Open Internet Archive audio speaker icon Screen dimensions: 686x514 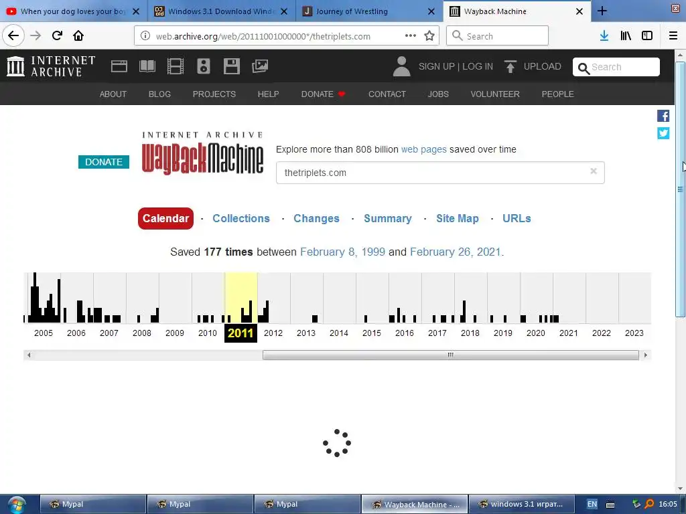click(204, 66)
